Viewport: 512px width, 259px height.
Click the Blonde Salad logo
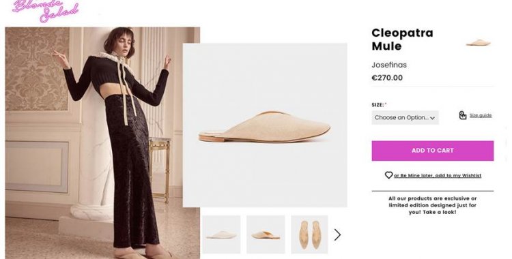tap(45, 10)
